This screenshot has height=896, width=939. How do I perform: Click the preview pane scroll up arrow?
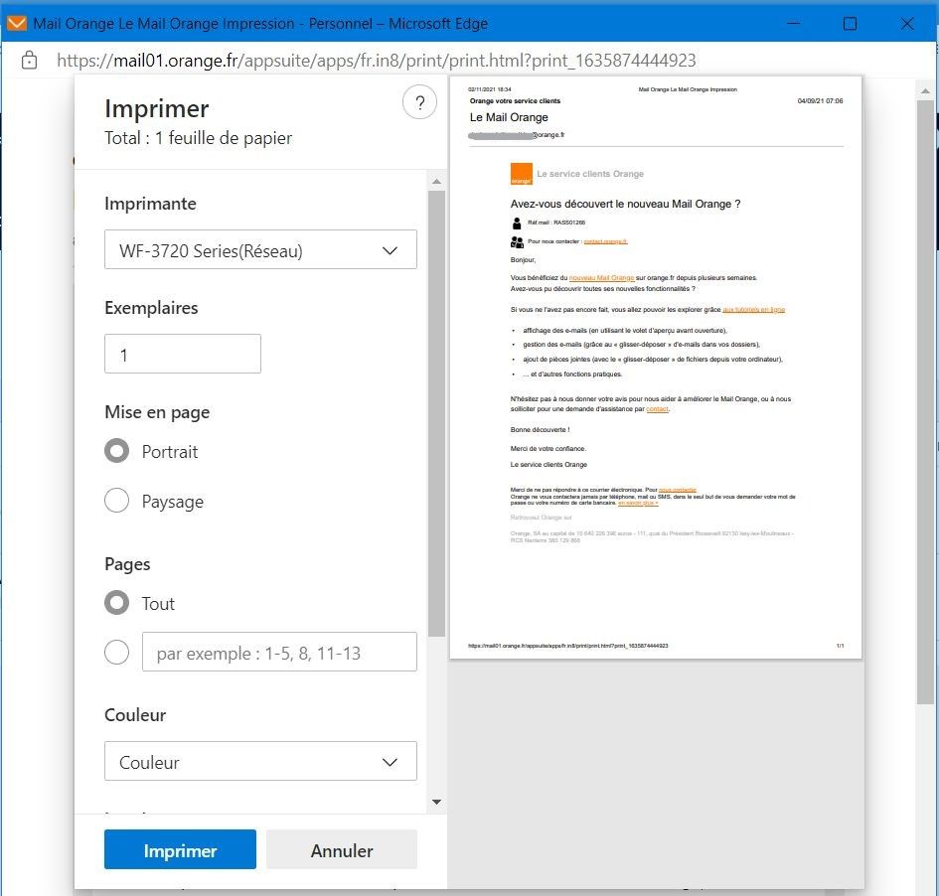pyautogui.click(x=925, y=91)
